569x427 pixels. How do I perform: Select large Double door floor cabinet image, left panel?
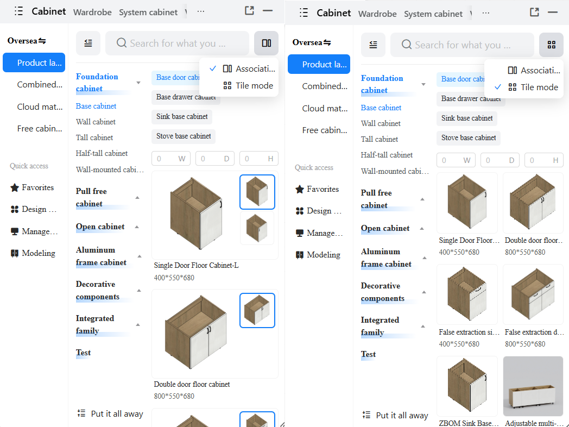[x=196, y=332]
